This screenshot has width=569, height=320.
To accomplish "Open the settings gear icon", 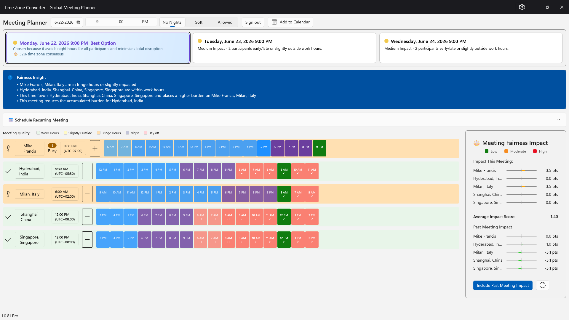I will (522, 7).
